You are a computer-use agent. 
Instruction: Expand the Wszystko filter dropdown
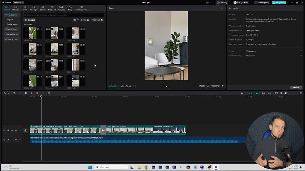97,19
